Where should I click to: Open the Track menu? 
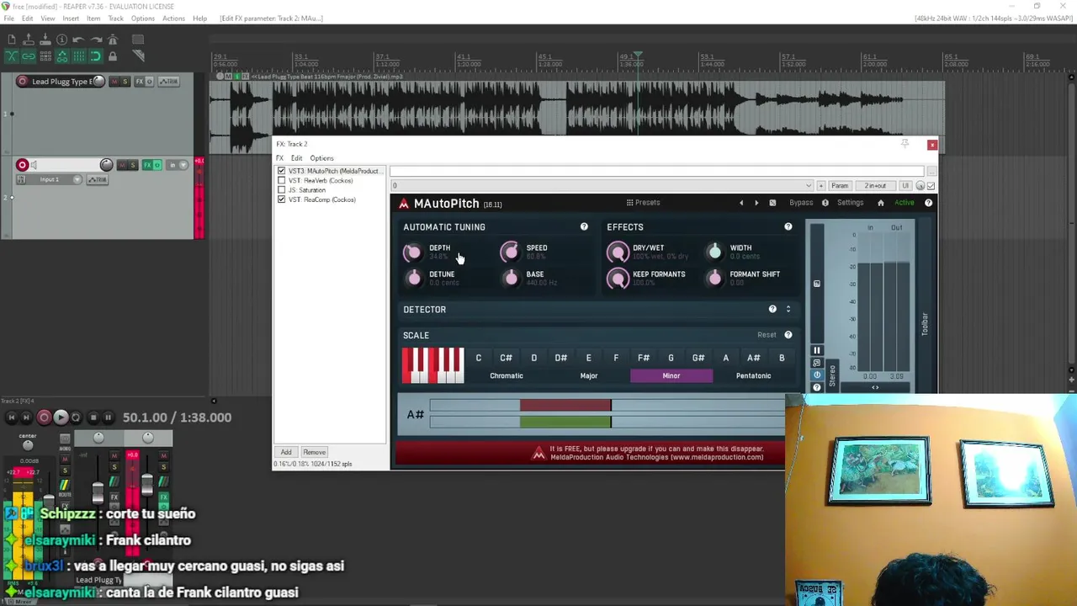tap(115, 19)
